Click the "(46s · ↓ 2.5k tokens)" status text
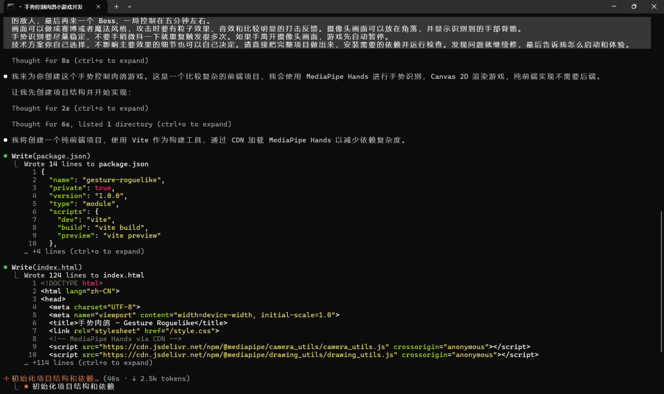 [x=146, y=379]
